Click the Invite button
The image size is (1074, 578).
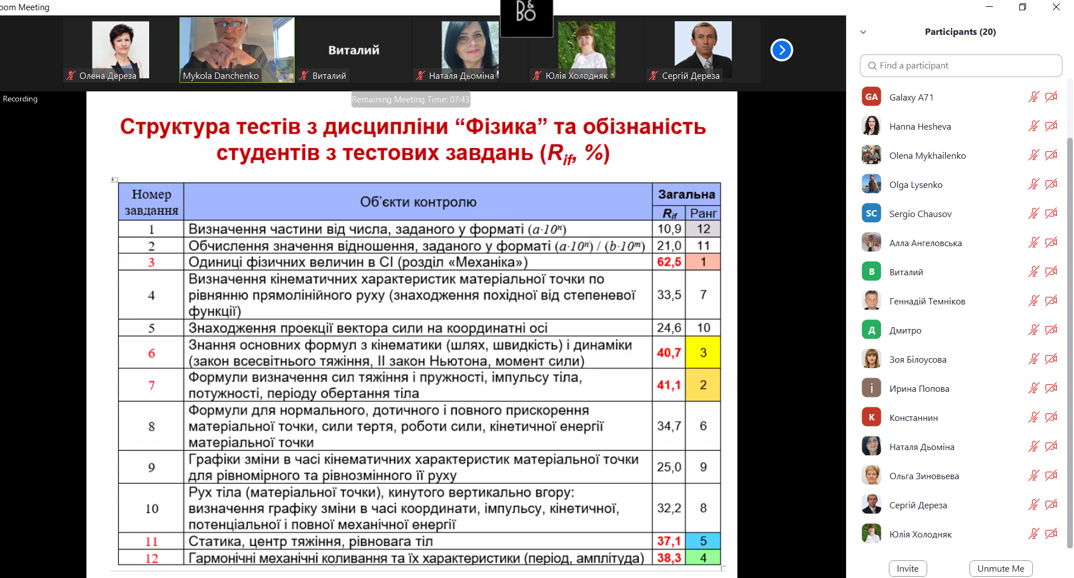(x=908, y=568)
